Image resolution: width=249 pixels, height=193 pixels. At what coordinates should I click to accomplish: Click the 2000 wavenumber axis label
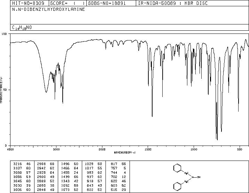102,149
